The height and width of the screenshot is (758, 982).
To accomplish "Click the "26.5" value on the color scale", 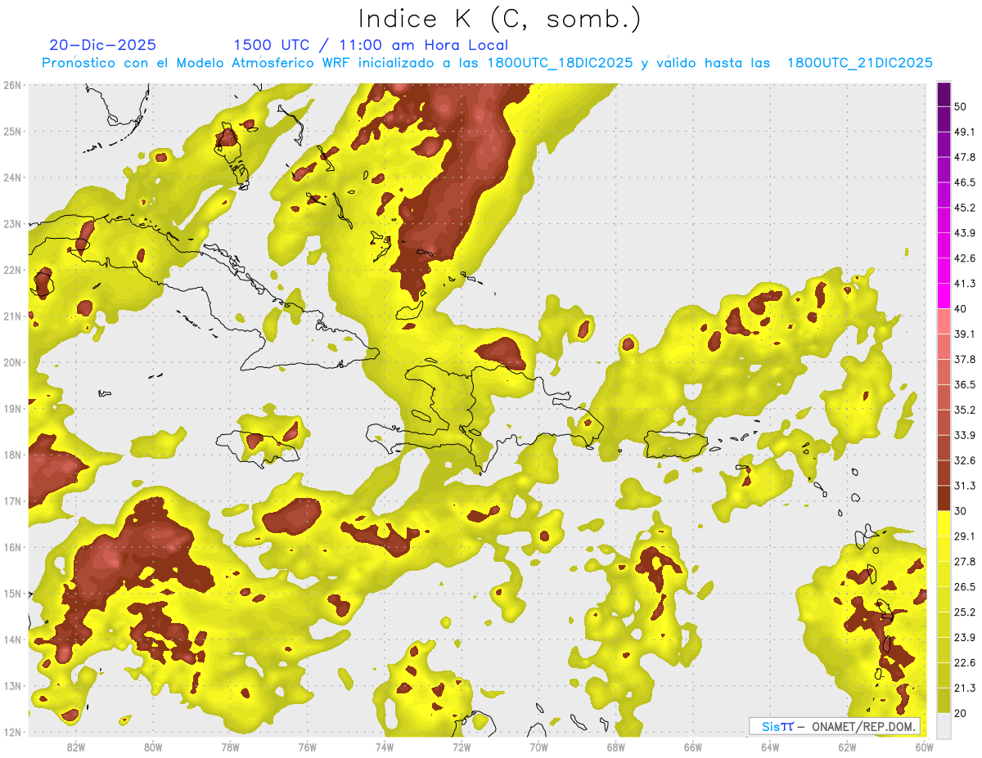I will (x=965, y=586).
